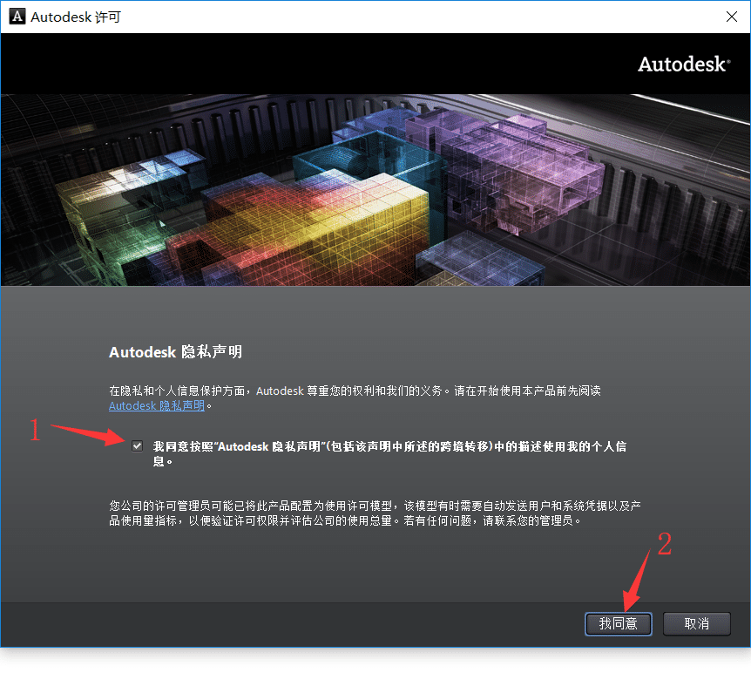The image size is (751, 700).
Task: Check the privacy statement agreement checkbox
Action: [137, 445]
